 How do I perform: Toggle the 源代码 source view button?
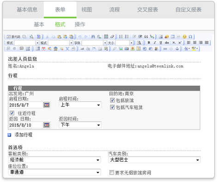pyautogui.click(x=13, y=37)
